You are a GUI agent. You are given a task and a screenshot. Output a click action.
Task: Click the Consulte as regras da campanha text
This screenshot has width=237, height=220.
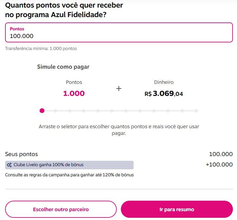pyautogui.click(x=69, y=175)
